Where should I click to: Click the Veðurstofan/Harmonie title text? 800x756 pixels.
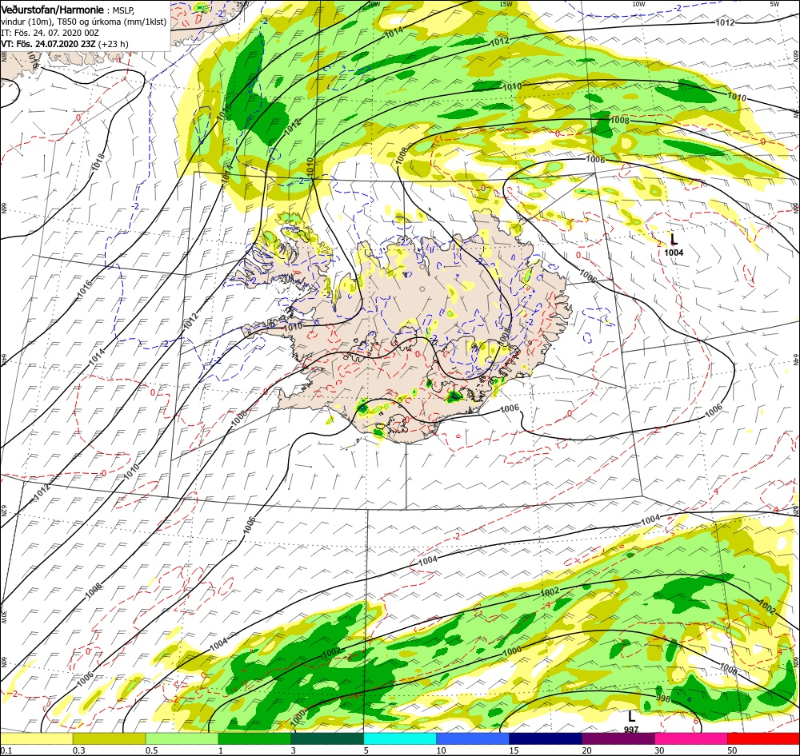pos(54,10)
